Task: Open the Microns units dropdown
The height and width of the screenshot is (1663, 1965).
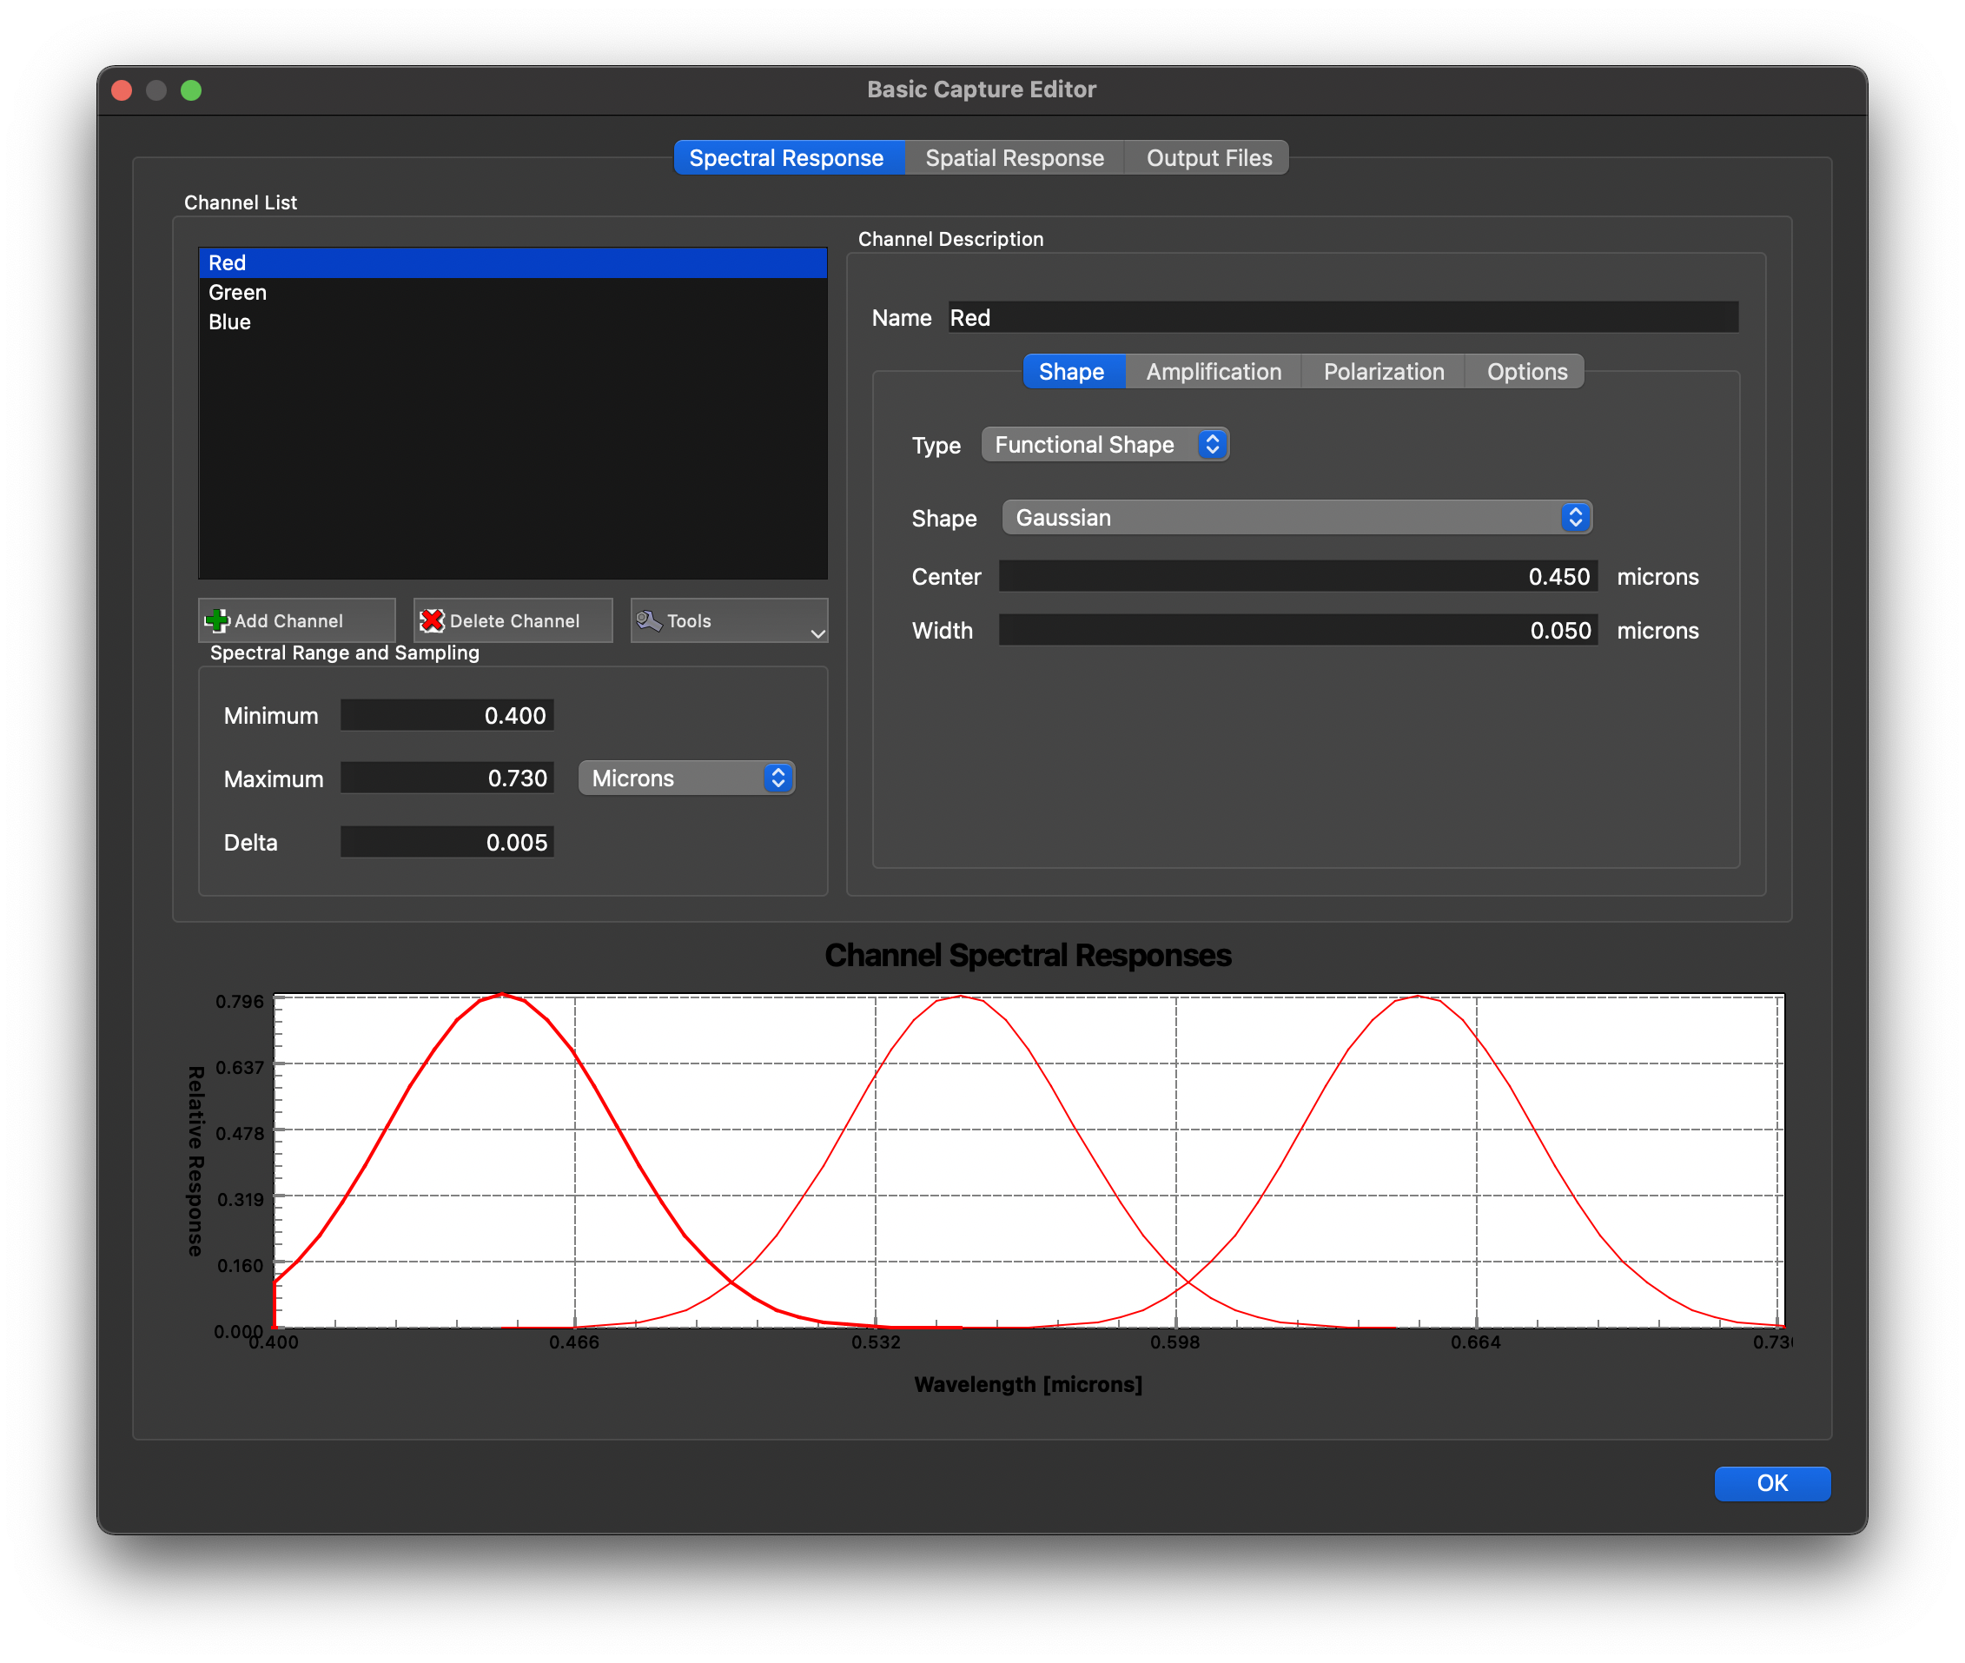Action: pyautogui.click(x=686, y=778)
